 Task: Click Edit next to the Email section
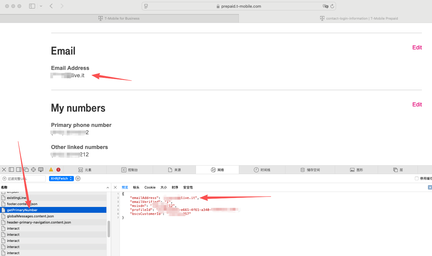point(417,48)
